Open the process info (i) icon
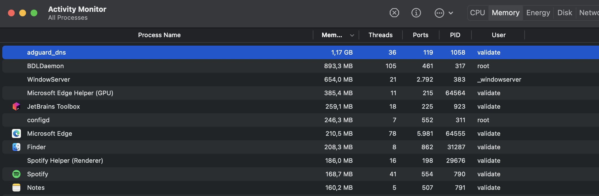The image size is (599, 196). click(416, 13)
